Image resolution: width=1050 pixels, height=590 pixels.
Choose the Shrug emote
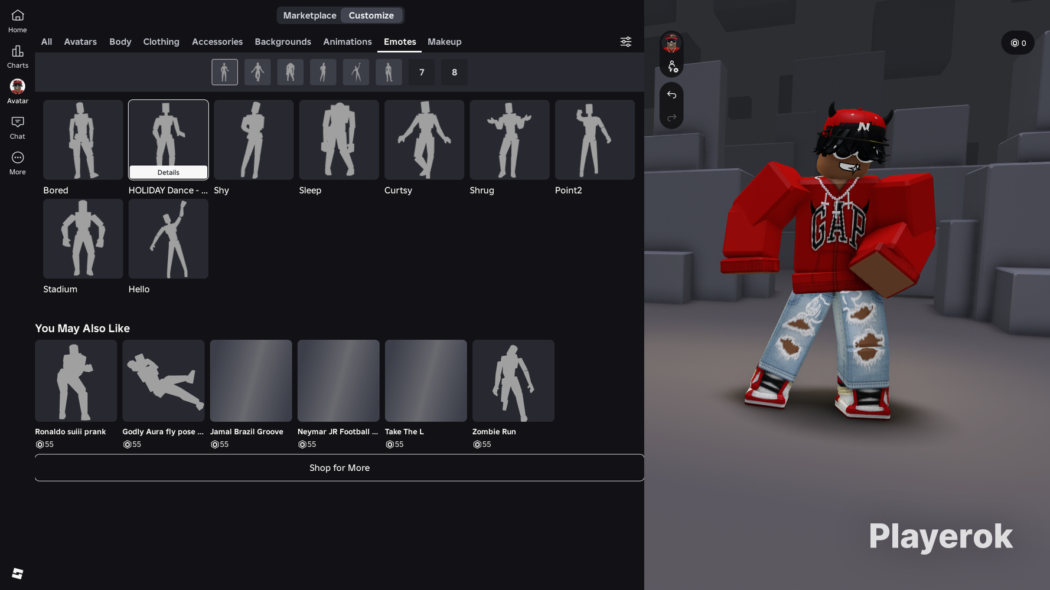(x=510, y=140)
